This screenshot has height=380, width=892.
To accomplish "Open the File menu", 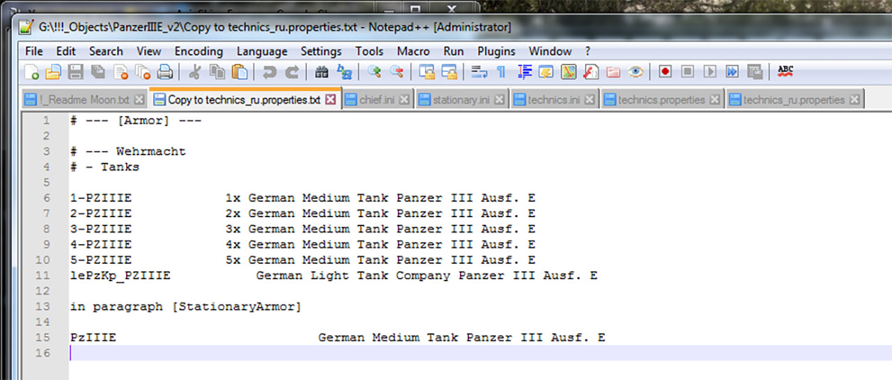I will click(33, 52).
